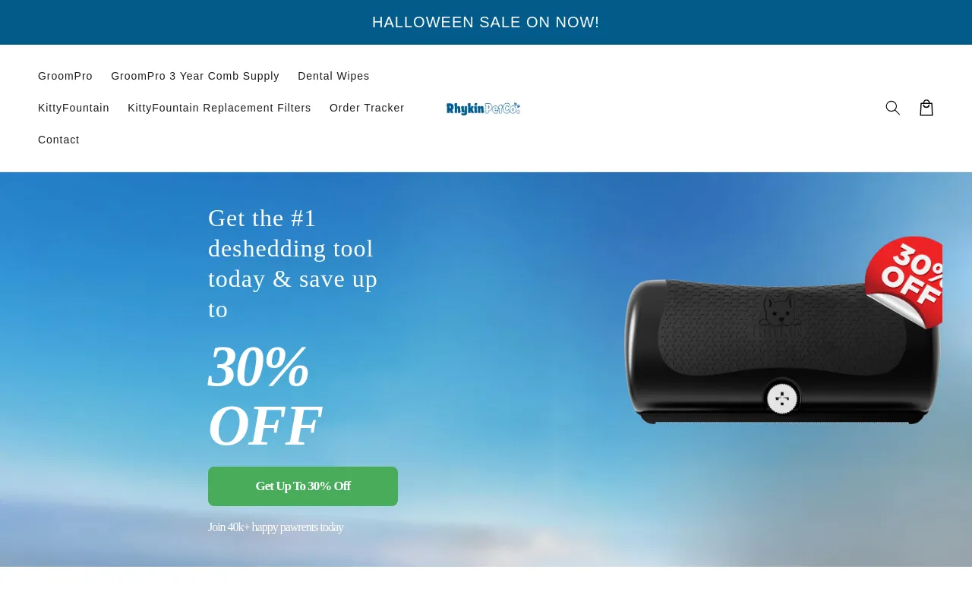
Task: Click the red 30% OFF sticker badge
Action: click(x=904, y=282)
